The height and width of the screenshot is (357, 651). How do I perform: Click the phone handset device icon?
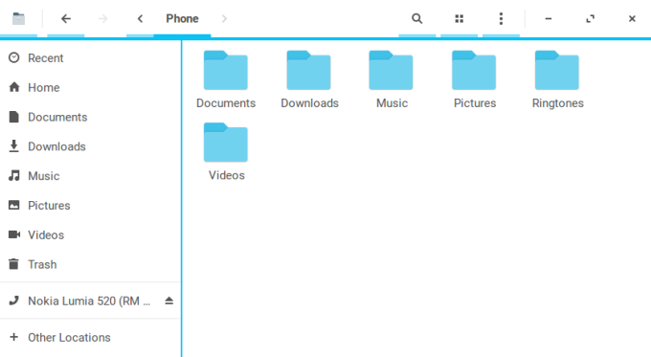point(14,301)
